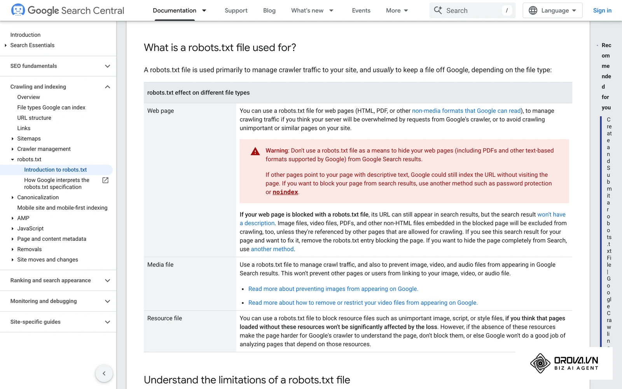Click the noindex link in the warning
Screen dimensions: 622x389
(x=285, y=192)
